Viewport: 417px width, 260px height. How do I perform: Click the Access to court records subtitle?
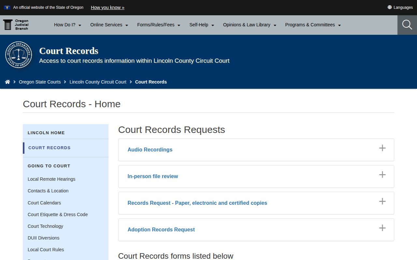tap(134, 61)
